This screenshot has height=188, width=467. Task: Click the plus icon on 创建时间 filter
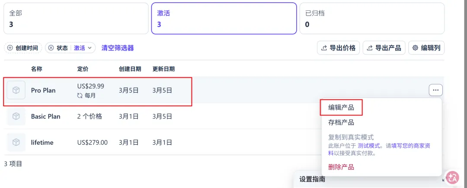pos(10,48)
